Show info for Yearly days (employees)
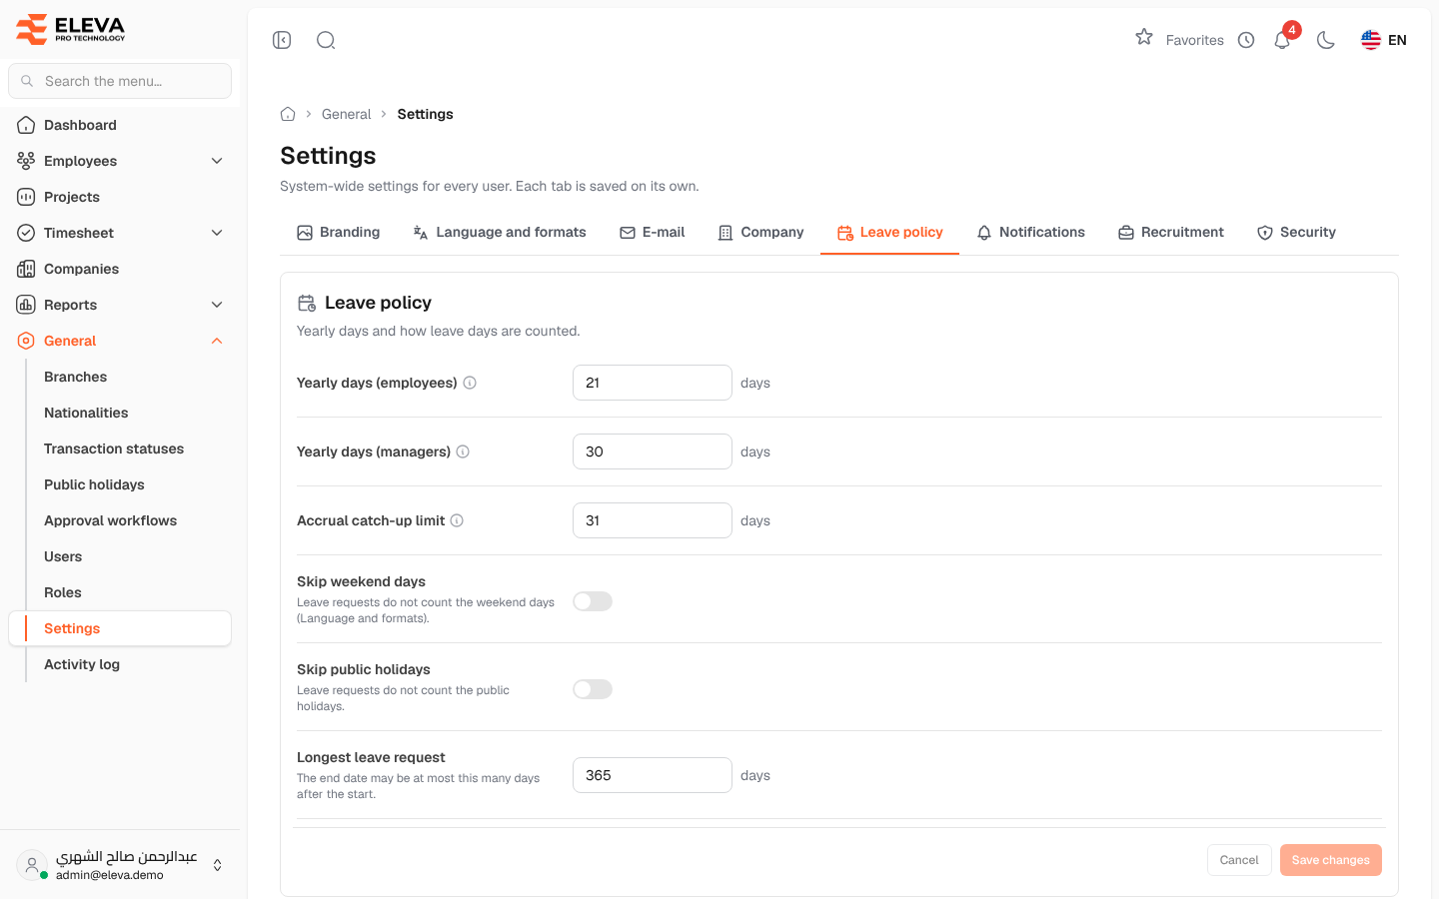The image size is (1439, 899). 470,383
